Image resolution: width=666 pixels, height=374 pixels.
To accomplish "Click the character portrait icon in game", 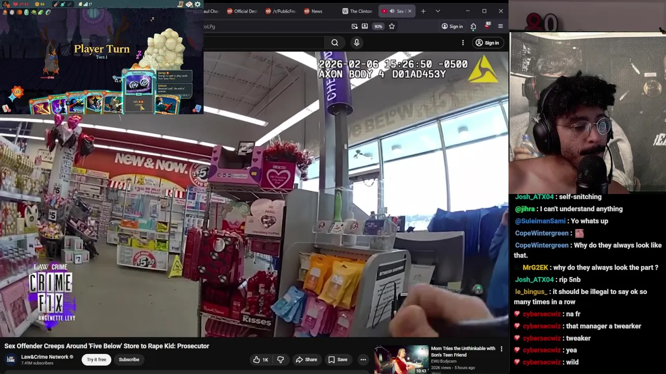I will pyautogui.click(x=6, y=4).
